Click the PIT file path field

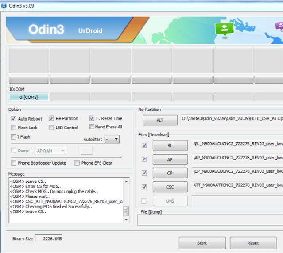coord(232,120)
